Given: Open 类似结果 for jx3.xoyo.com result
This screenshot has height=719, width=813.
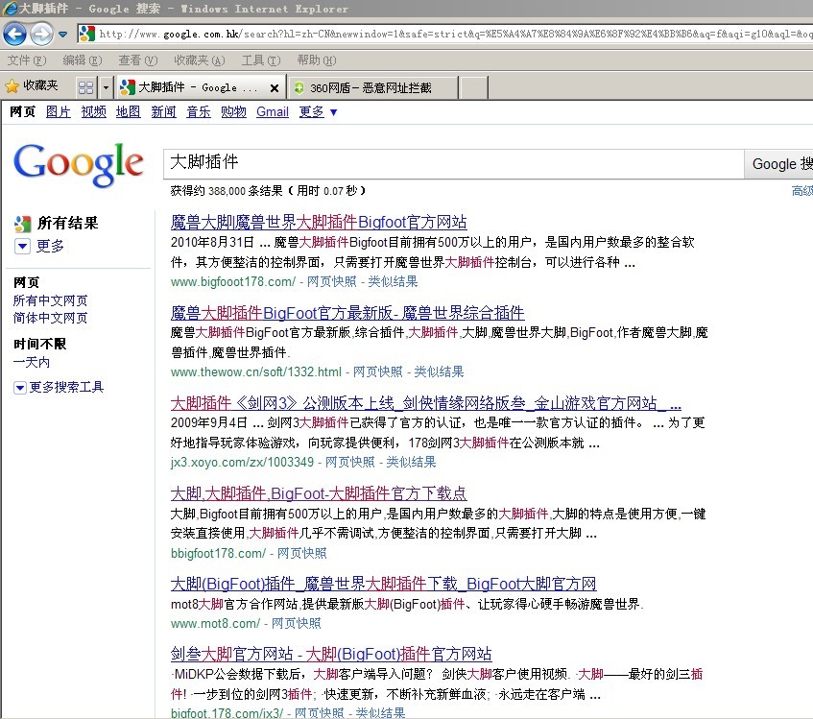Looking at the screenshot, I should pos(411,462).
